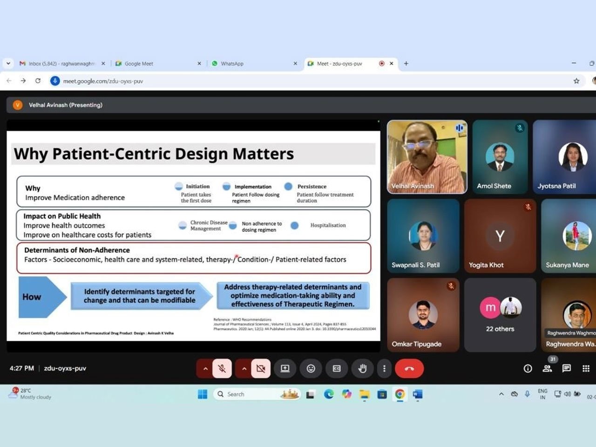Image resolution: width=596 pixels, height=447 pixels.
Task: Click the 22 others participants tile
Action: click(x=500, y=315)
